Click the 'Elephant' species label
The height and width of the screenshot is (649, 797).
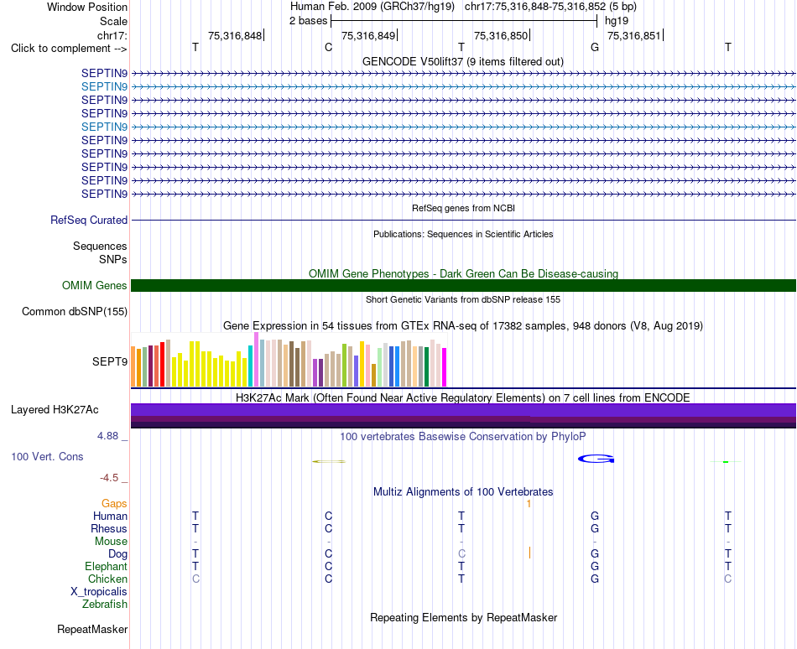(x=106, y=567)
